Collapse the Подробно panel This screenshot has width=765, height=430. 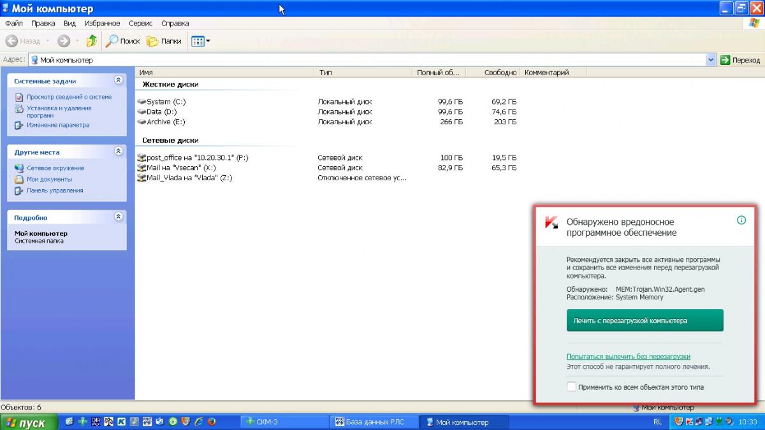[119, 217]
